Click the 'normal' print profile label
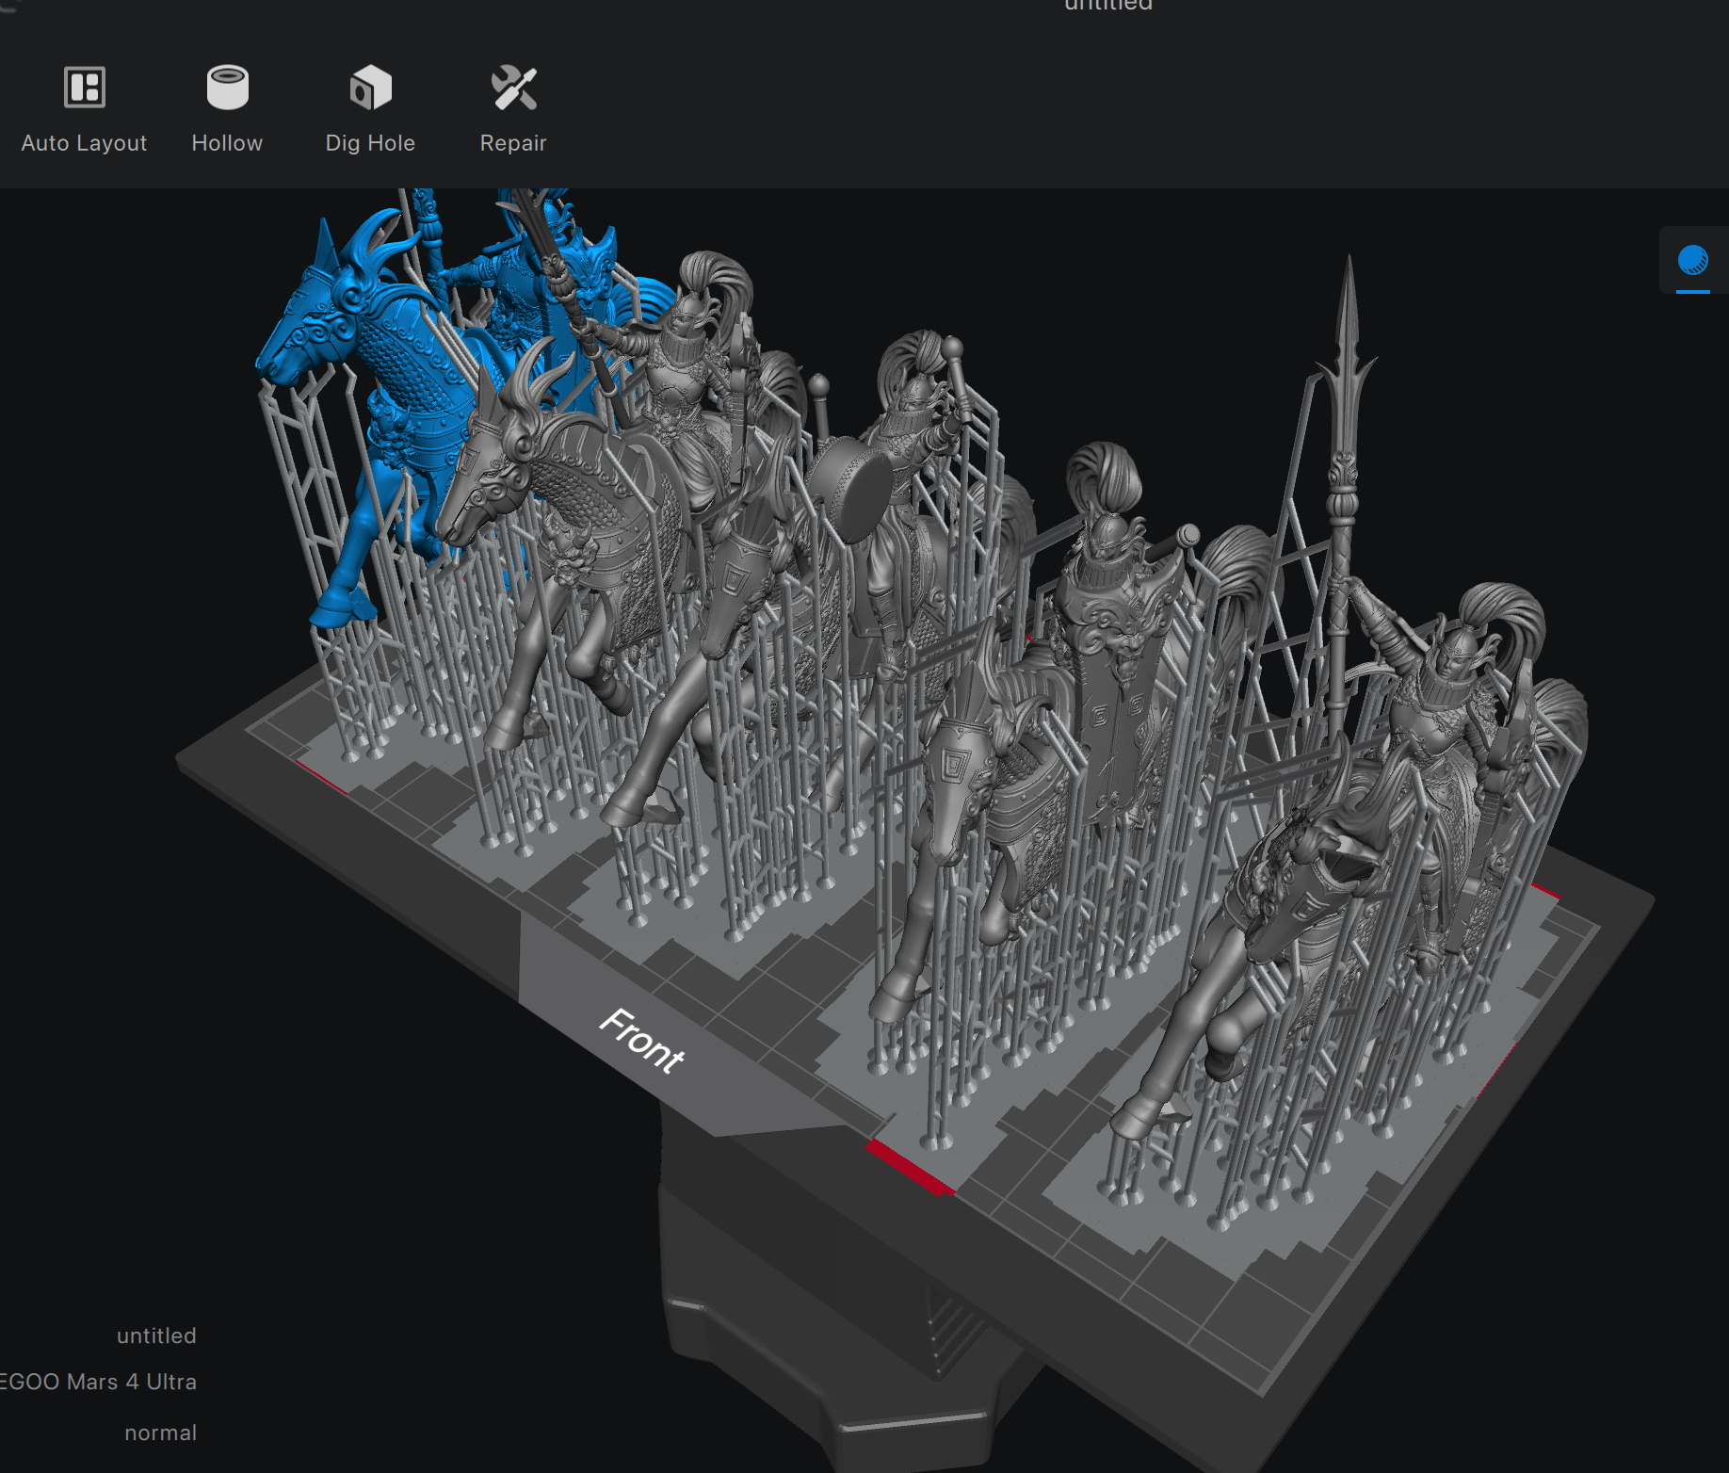Viewport: 1729px width, 1473px height. tap(160, 1433)
